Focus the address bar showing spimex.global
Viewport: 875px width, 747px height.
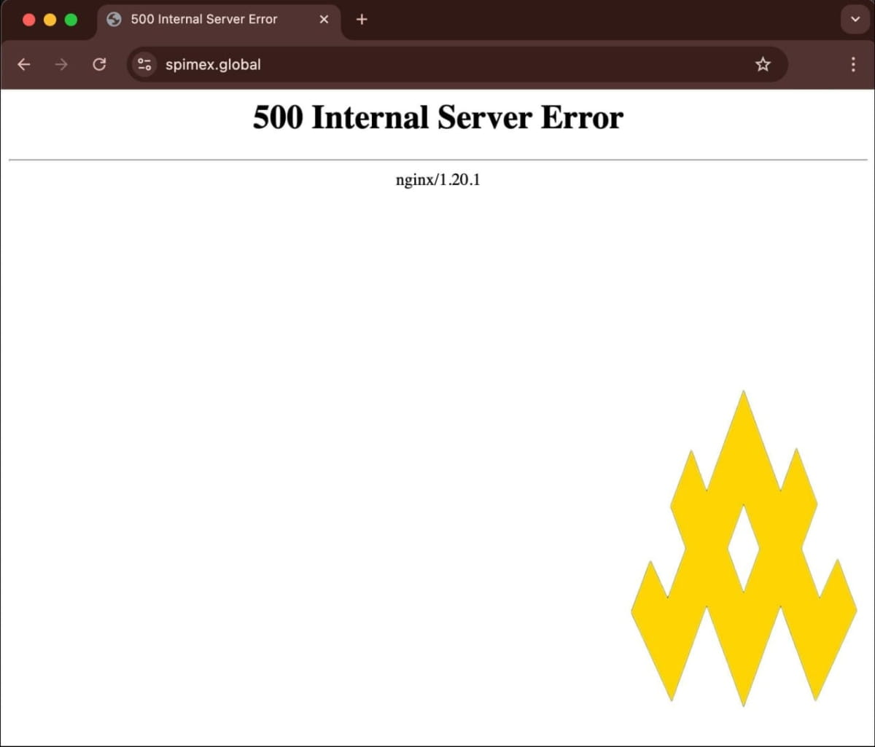point(437,64)
